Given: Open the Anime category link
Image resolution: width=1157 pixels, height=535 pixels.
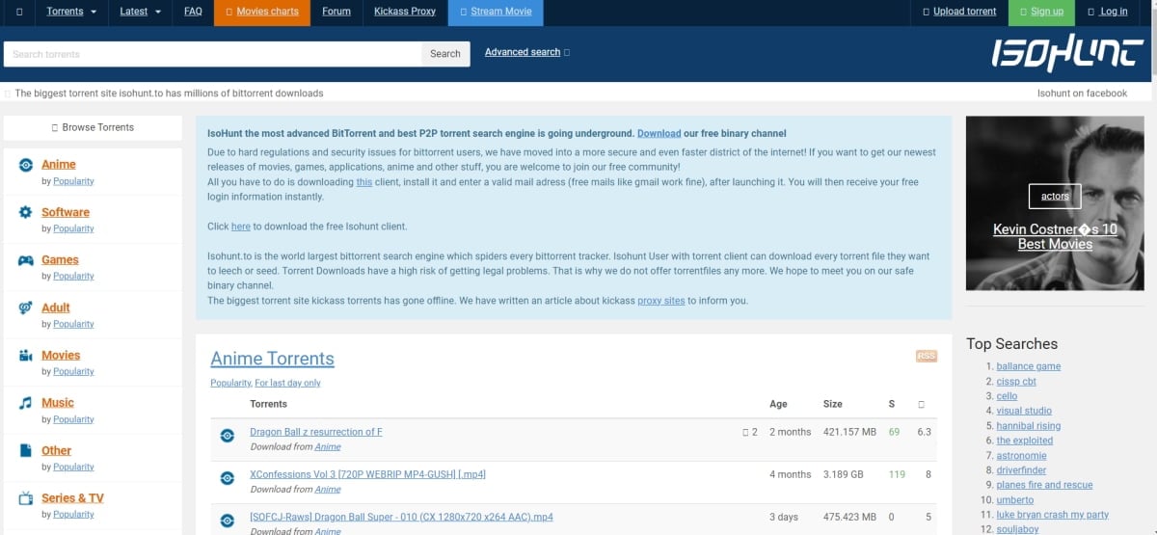Looking at the screenshot, I should [x=59, y=164].
